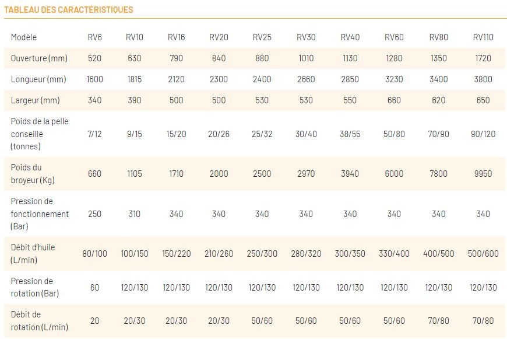Click "Débit de rotation (L/min)" row label
The height and width of the screenshot is (339, 507).
[39, 321]
